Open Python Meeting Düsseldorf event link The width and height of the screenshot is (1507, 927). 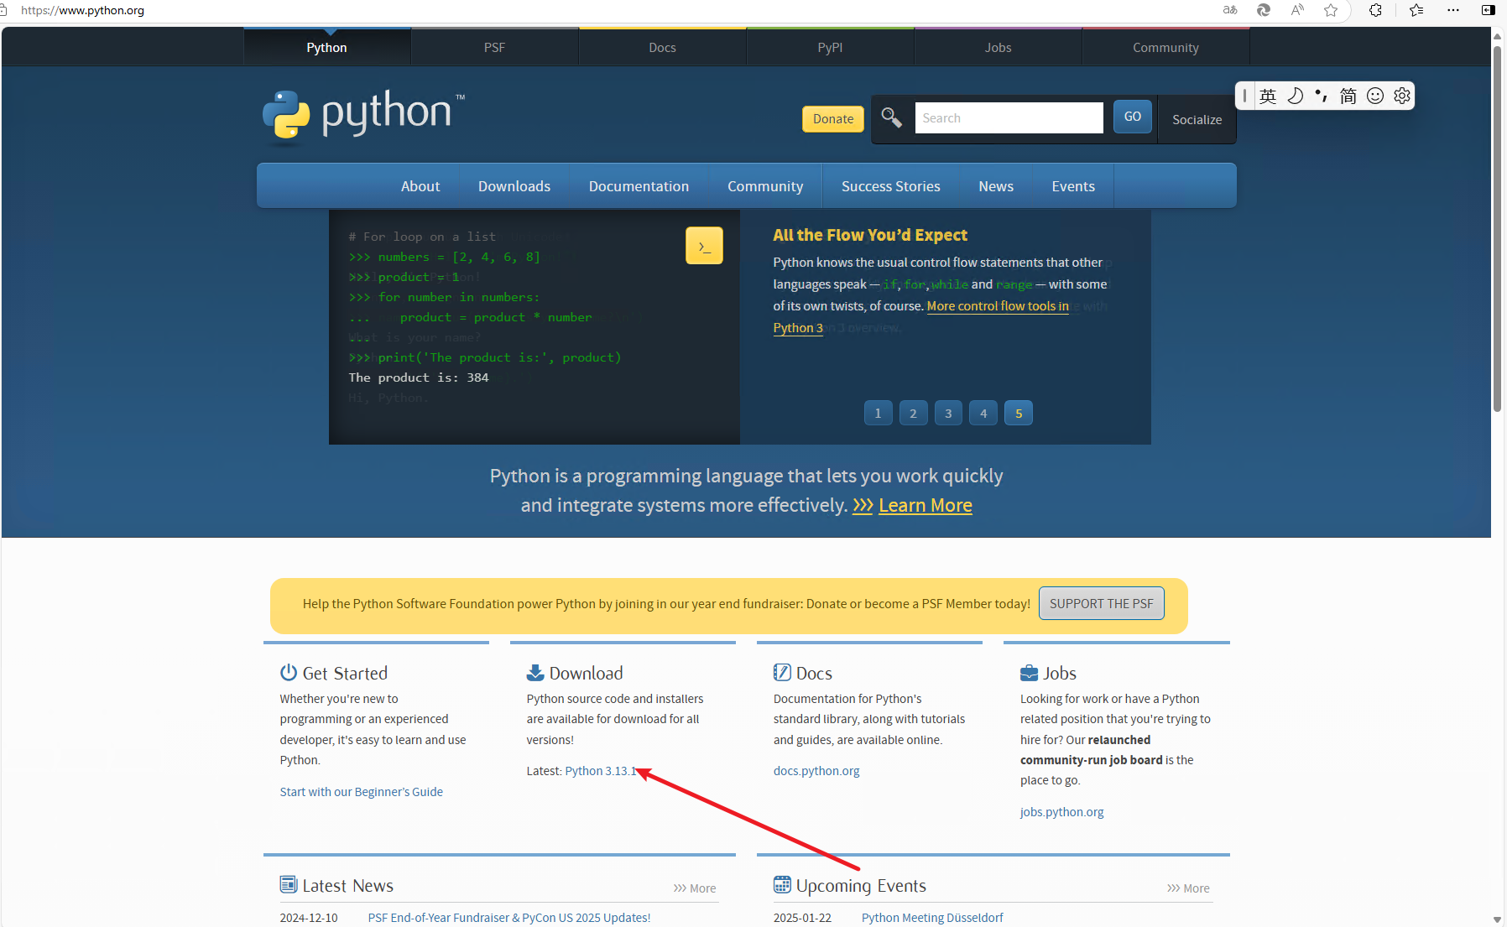(x=932, y=918)
